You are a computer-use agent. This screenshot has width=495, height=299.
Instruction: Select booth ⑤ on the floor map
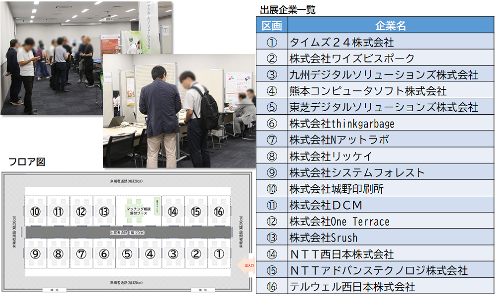click(x=127, y=254)
